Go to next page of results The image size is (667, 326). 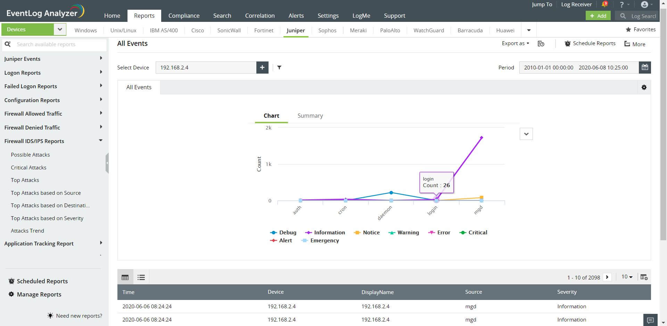point(607,277)
